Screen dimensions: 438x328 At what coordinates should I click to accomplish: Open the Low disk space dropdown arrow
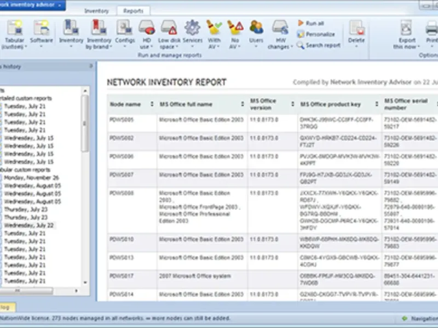click(177, 47)
